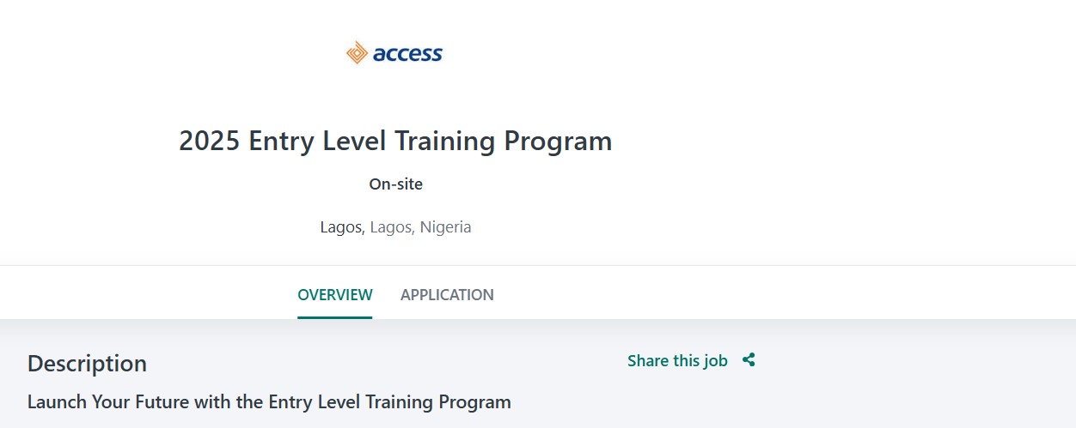Switch to the Application tab
Screen dimensions: 1076x428
tap(447, 295)
